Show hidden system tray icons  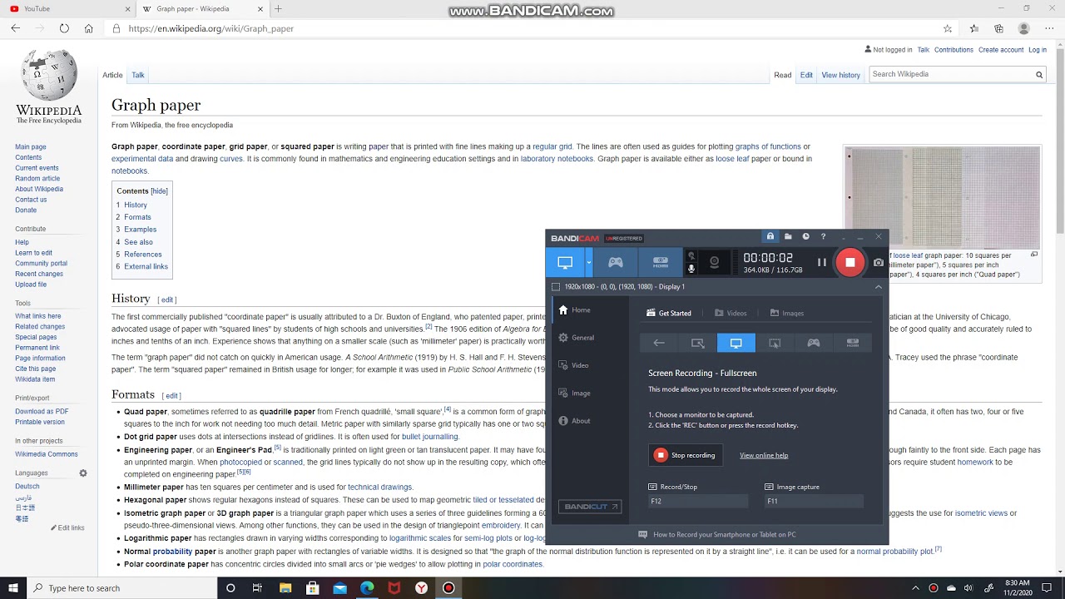(x=916, y=588)
